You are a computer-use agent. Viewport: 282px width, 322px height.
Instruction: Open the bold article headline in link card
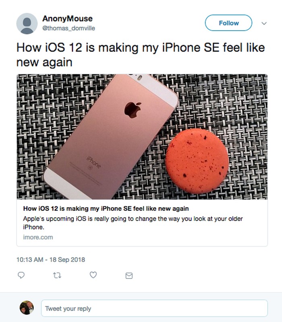(106, 209)
